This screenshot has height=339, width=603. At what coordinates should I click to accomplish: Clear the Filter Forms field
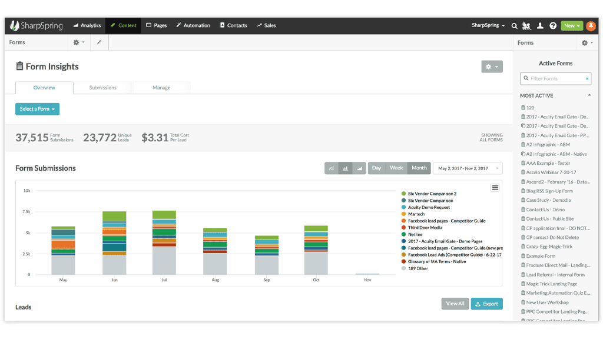[x=587, y=79]
